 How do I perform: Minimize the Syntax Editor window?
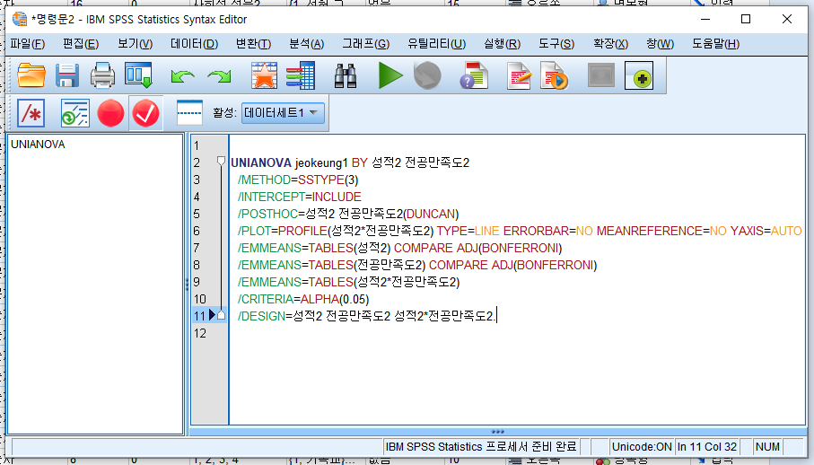pos(705,19)
